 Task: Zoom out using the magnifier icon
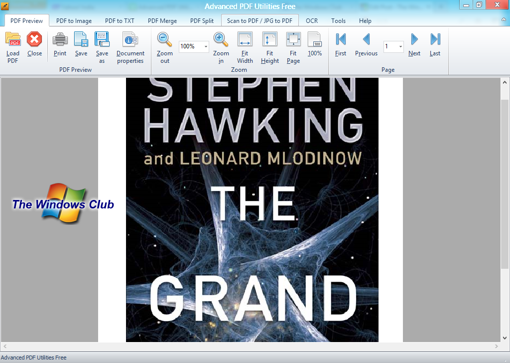[x=164, y=40]
